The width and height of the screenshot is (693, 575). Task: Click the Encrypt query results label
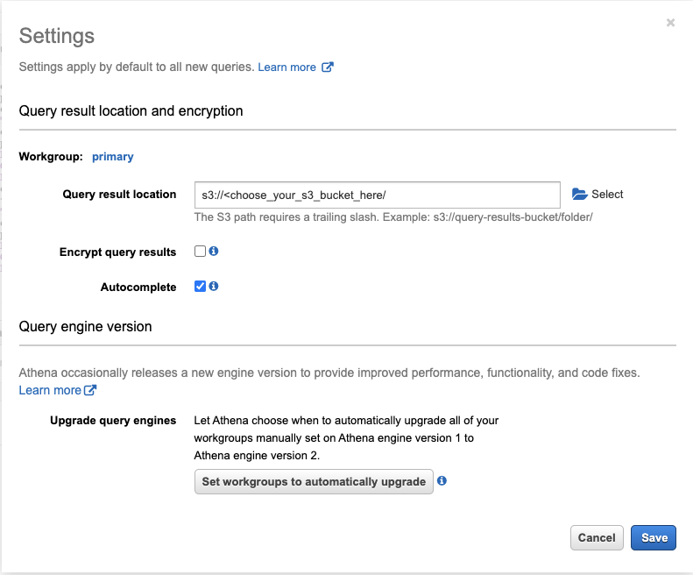pos(117,252)
